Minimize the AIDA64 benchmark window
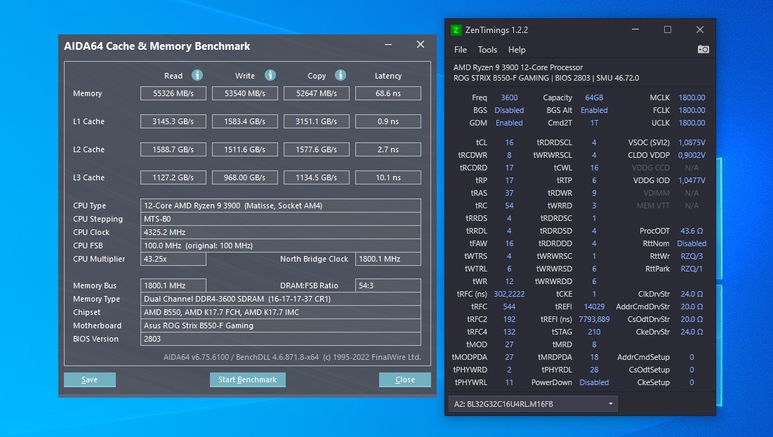This screenshot has width=773, height=437. (388, 45)
